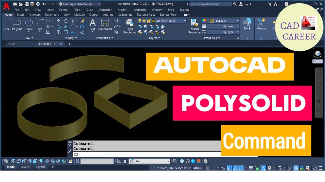Open the Format menu

click(64, 10)
